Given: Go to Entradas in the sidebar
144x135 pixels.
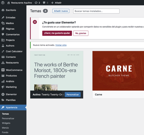Looking at the screenshot, I should (x=11, y=18).
